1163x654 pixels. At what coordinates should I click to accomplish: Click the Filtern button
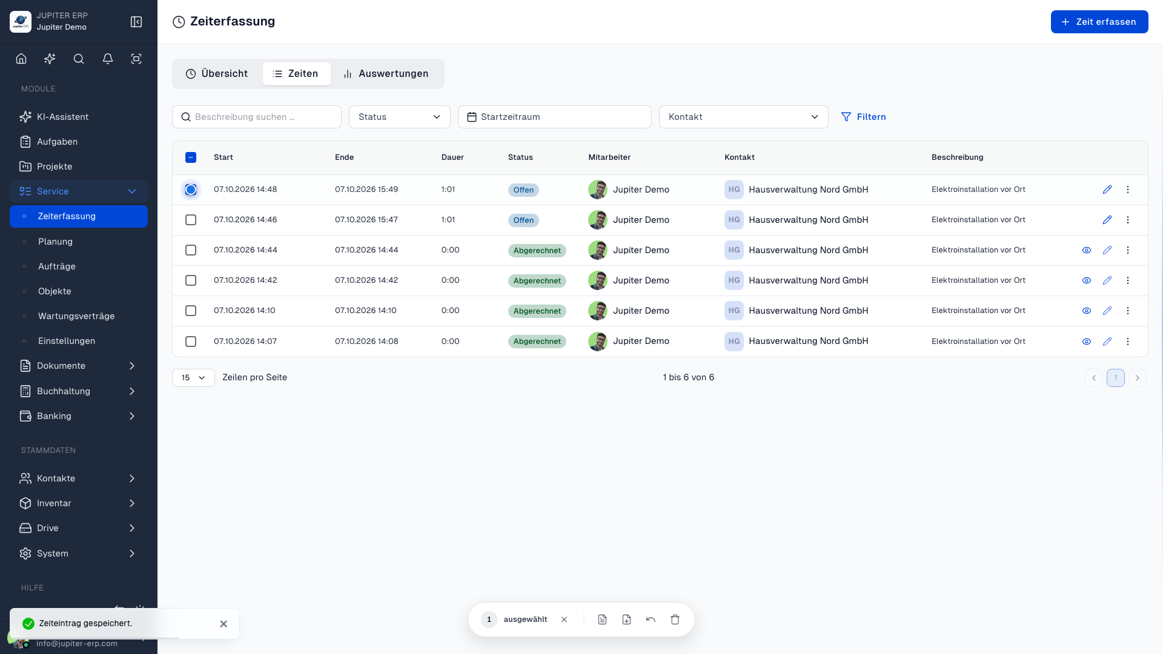pos(863,117)
